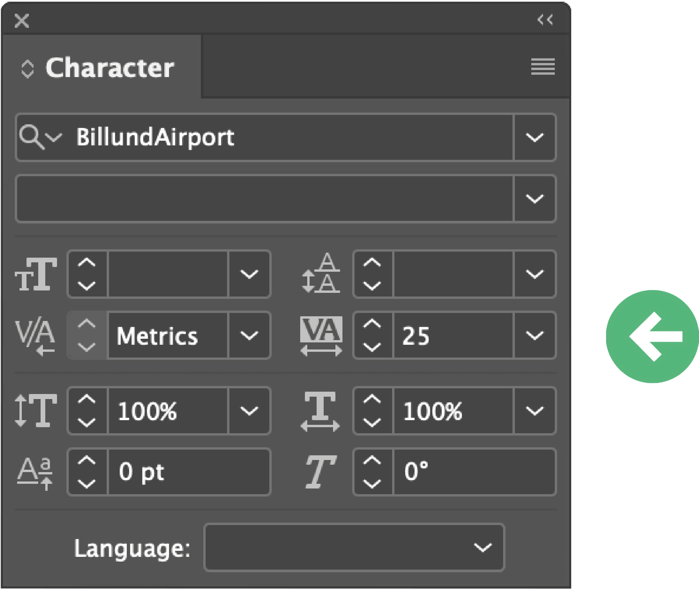Click the vertical scale icon
The image size is (699, 589).
(x=36, y=410)
